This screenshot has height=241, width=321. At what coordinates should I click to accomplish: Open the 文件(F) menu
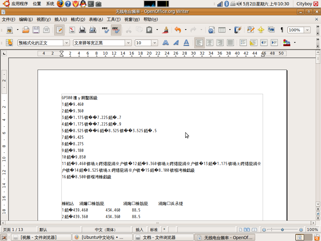tap(8, 19)
